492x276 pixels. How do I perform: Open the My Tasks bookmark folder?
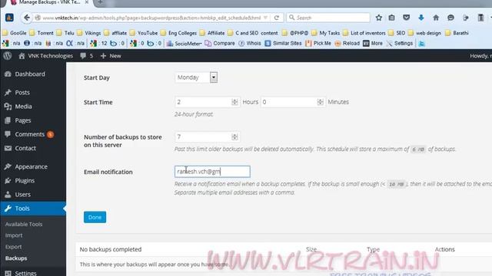[x=326, y=33]
